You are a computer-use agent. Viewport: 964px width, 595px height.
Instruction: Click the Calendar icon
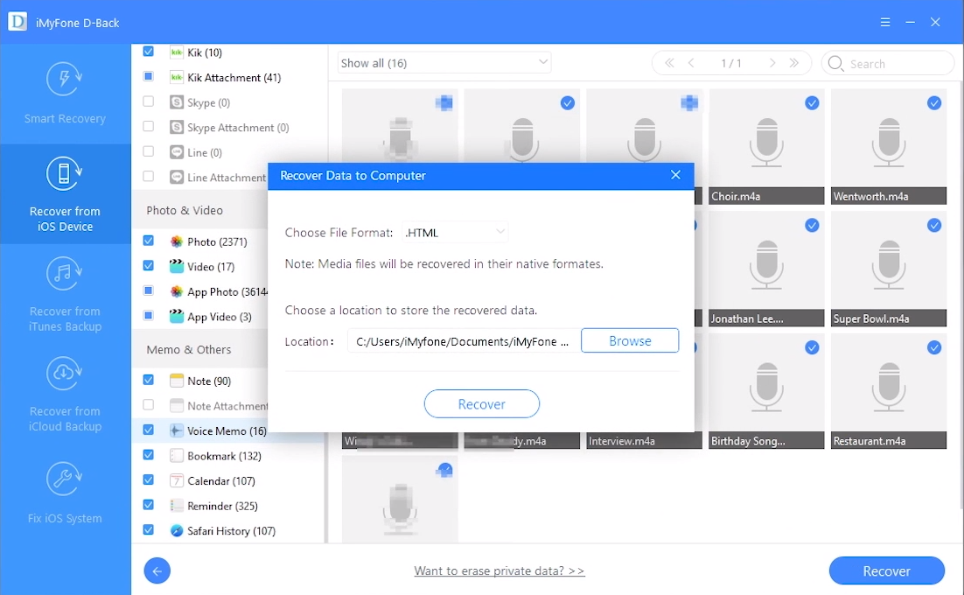(177, 480)
